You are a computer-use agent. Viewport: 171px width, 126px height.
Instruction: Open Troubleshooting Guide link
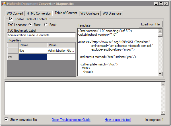coord(71,120)
